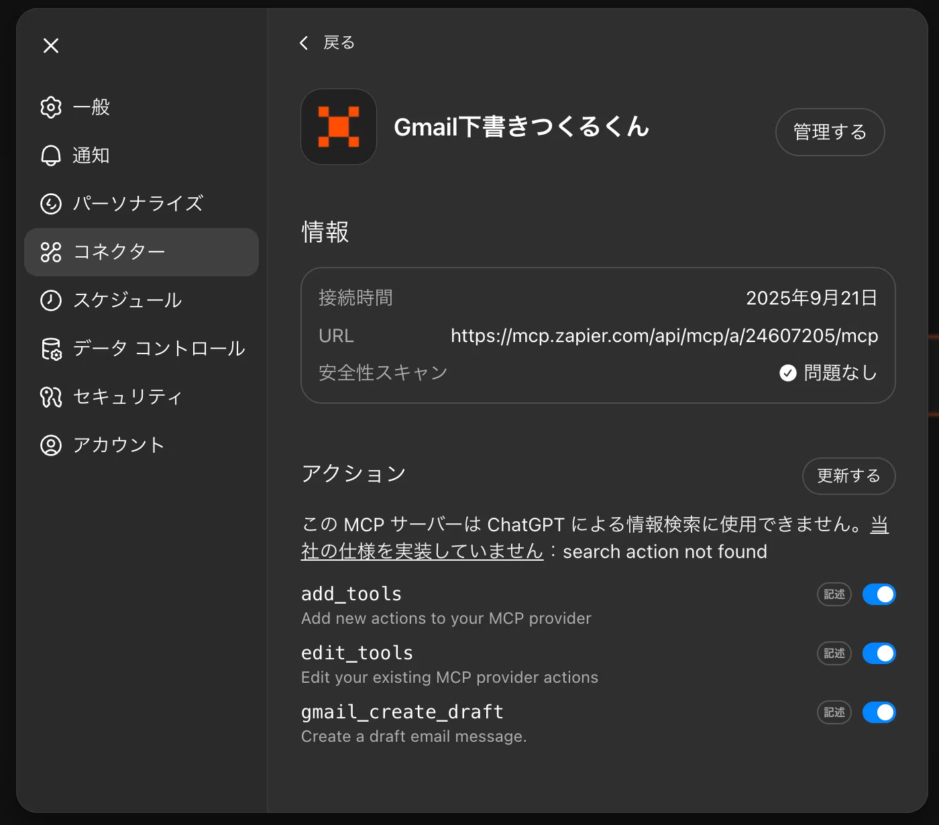Click 'Add new actions to your MCP provider'
Viewport: 939px width, 825px height.
pyautogui.click(x=446, y=618)
